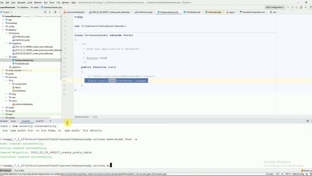The width and height of the screenshot is (312, 176).
Task: Select welcome.blade.php in project tree
Action: click(22, 104)
